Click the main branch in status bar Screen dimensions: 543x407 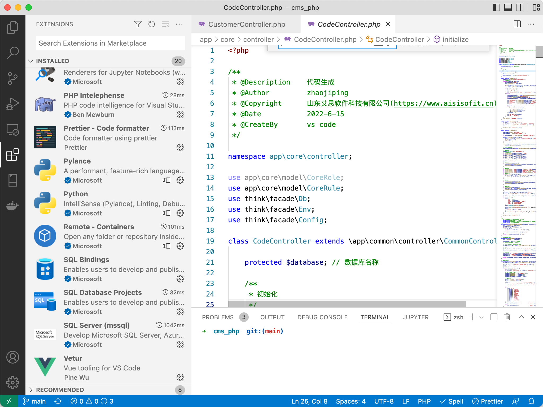coord(34,401)
